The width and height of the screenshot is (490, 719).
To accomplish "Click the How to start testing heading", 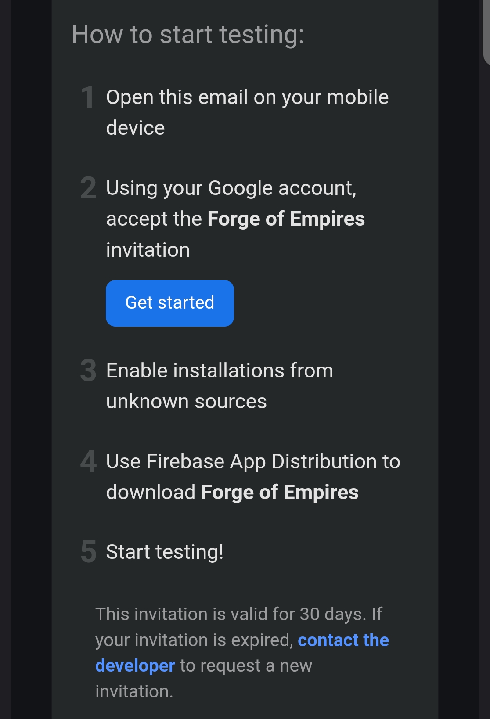I will tap(187, 35).
